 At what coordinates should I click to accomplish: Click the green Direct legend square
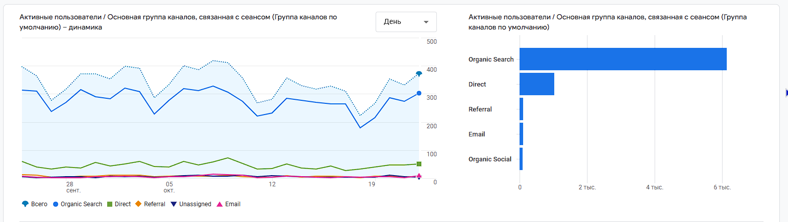(x=109, y=204)
